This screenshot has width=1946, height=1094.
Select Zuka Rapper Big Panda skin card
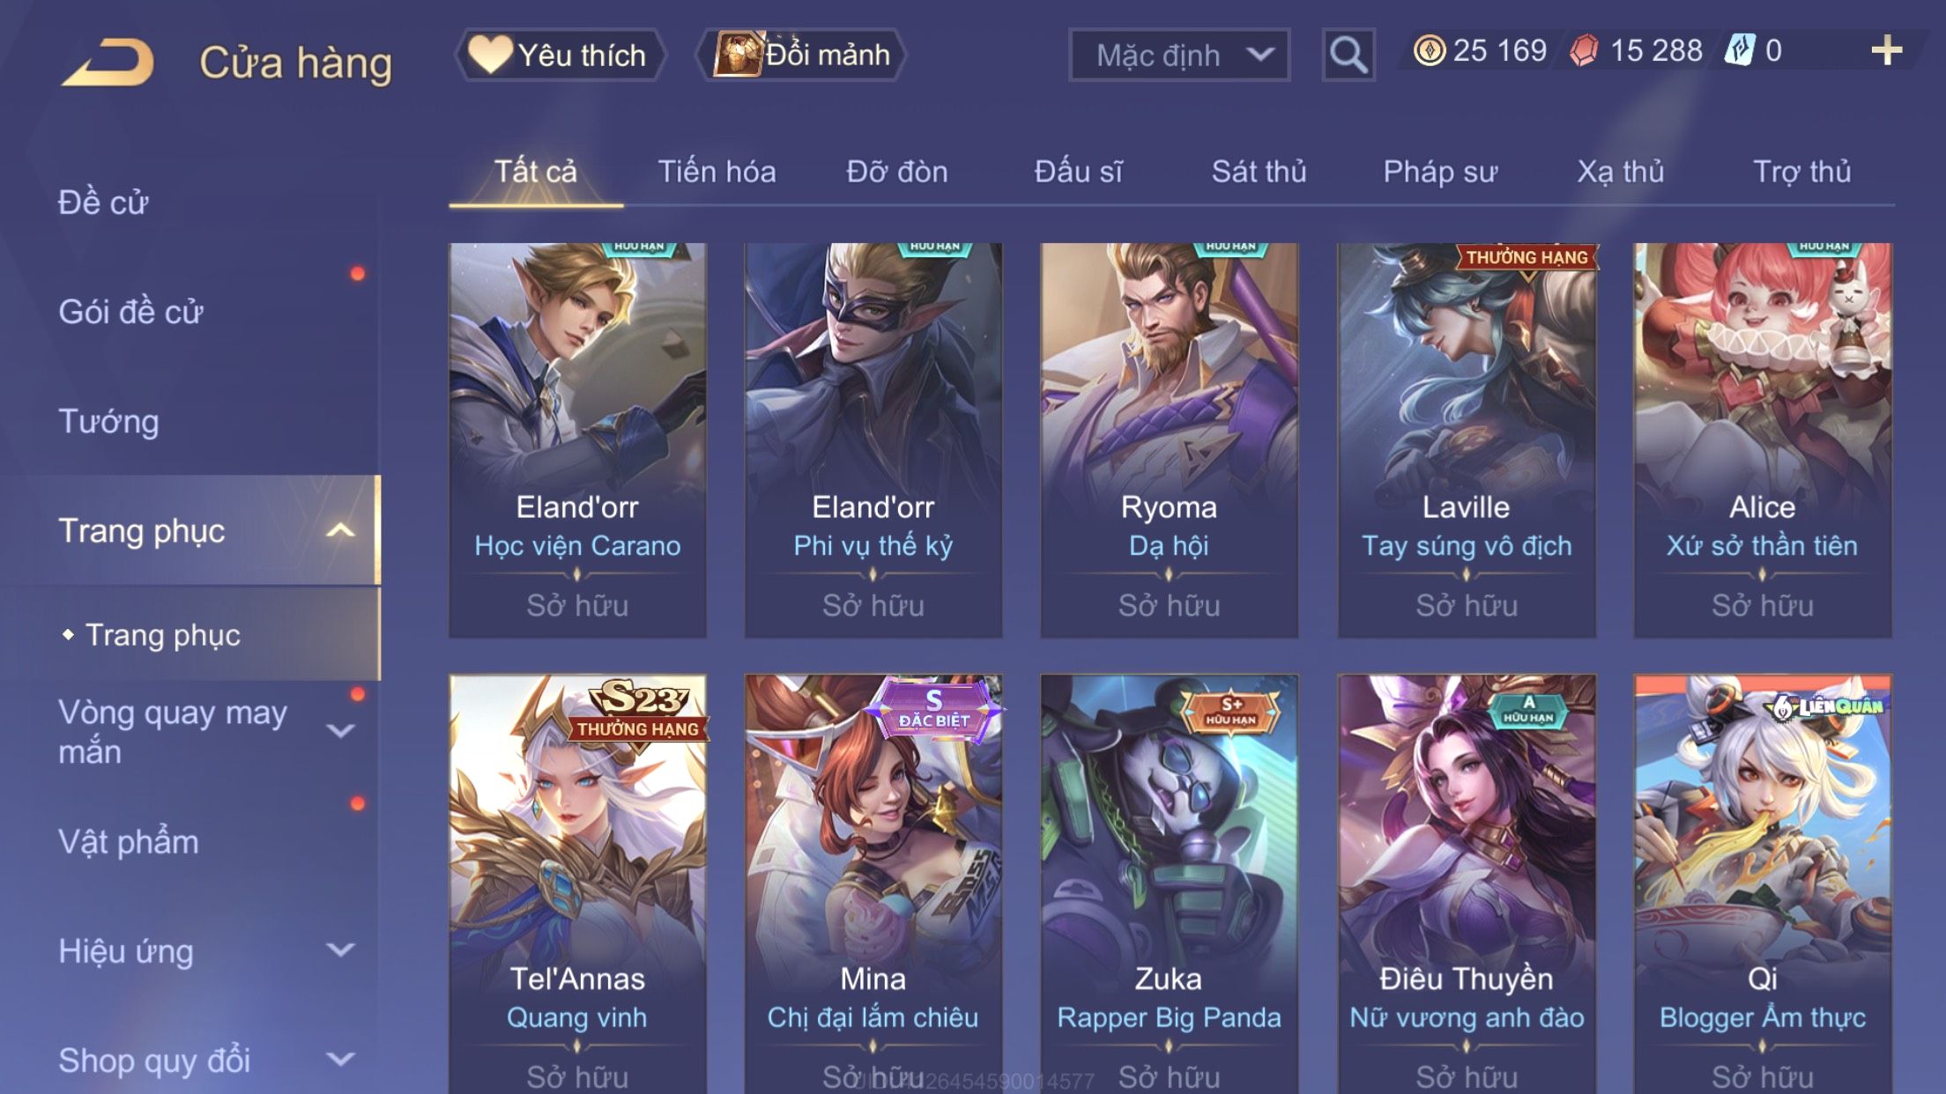click(x=1170, y=884)
